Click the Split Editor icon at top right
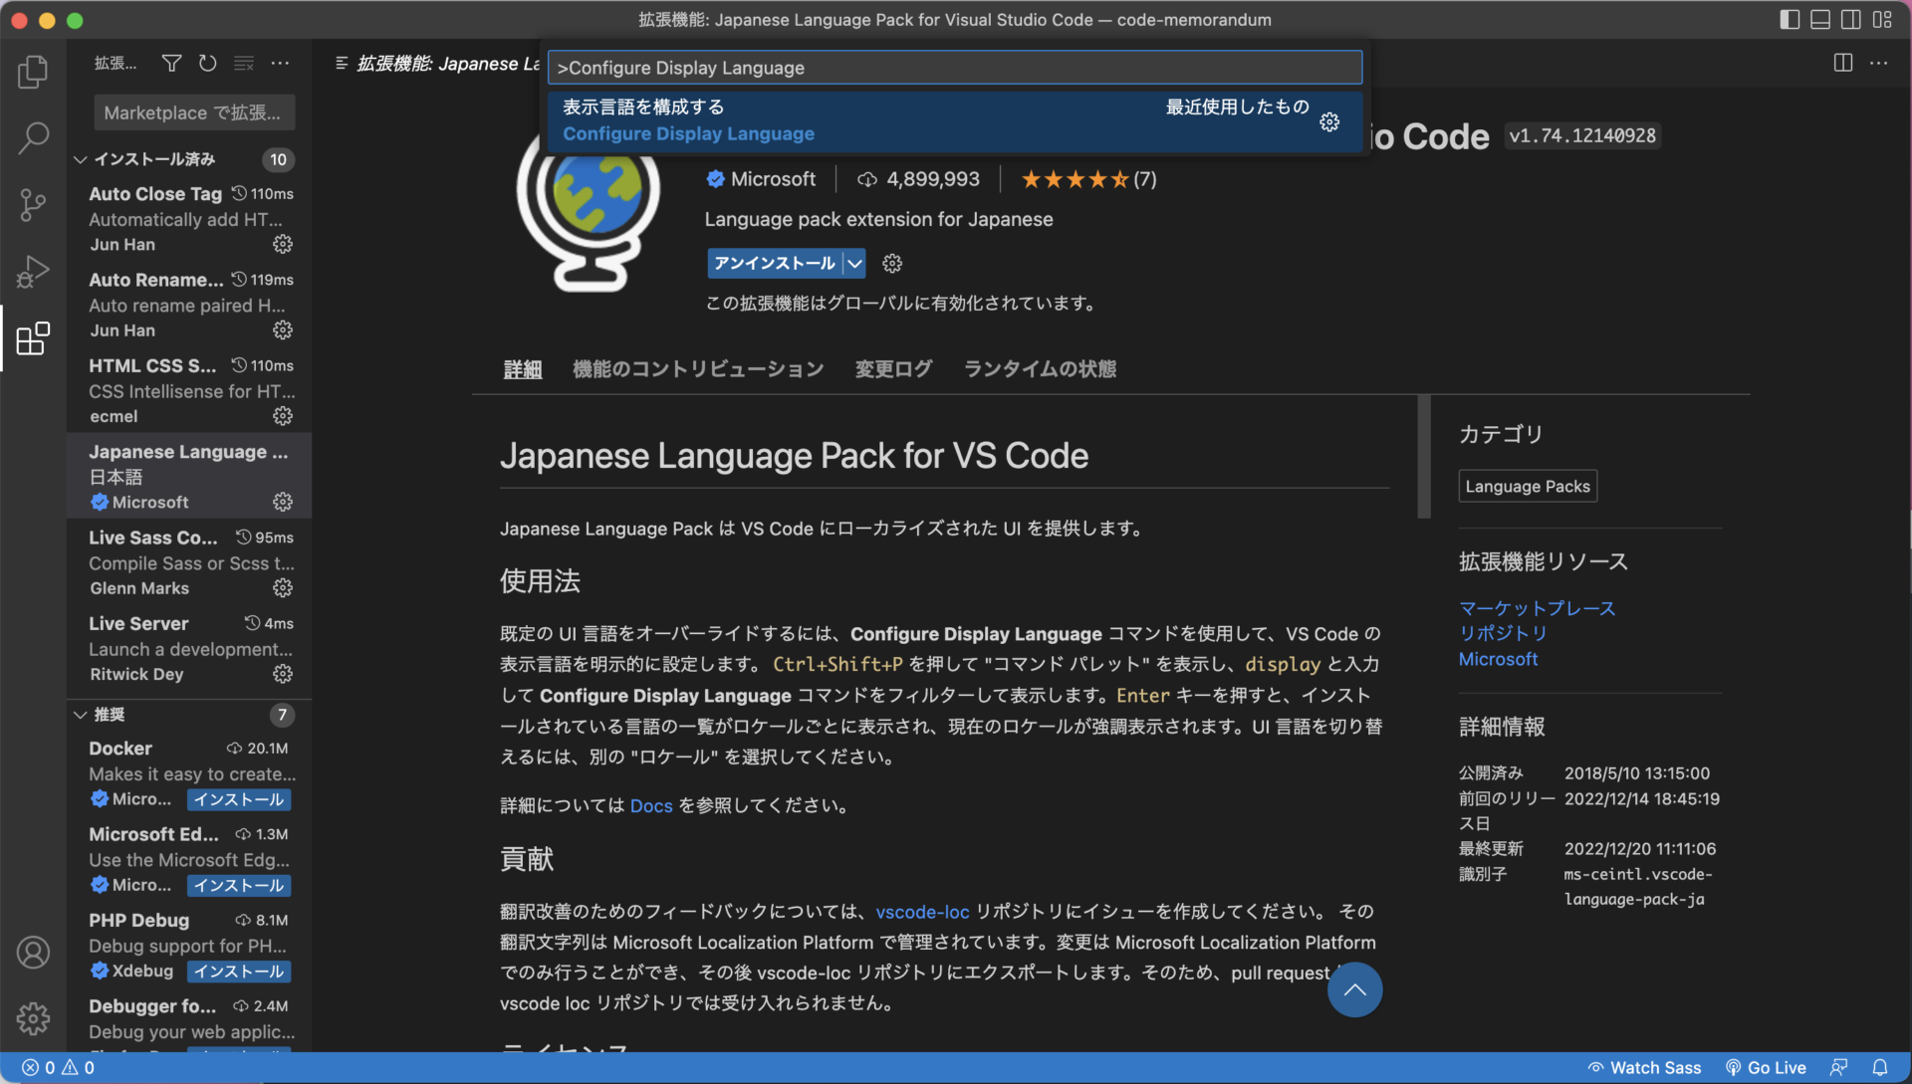This screenshot has height=1084, width=1912. pos(1841,63)
